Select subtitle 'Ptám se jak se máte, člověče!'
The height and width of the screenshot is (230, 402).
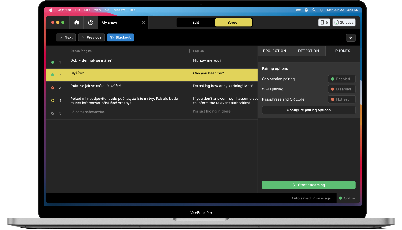click(96, 86)
